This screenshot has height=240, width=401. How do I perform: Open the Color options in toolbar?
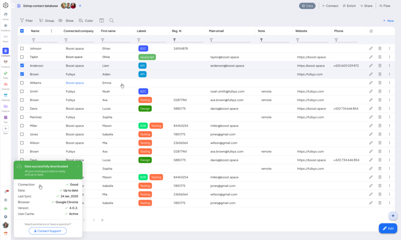click(x=86, y=20)
